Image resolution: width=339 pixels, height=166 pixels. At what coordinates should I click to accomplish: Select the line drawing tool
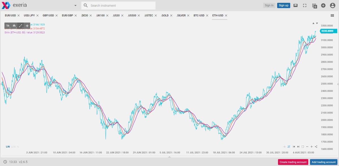(x=21, y=26)
